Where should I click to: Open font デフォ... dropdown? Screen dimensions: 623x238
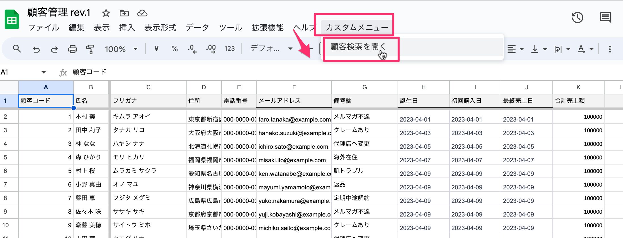pyautogui.click(x=271, y=49)
